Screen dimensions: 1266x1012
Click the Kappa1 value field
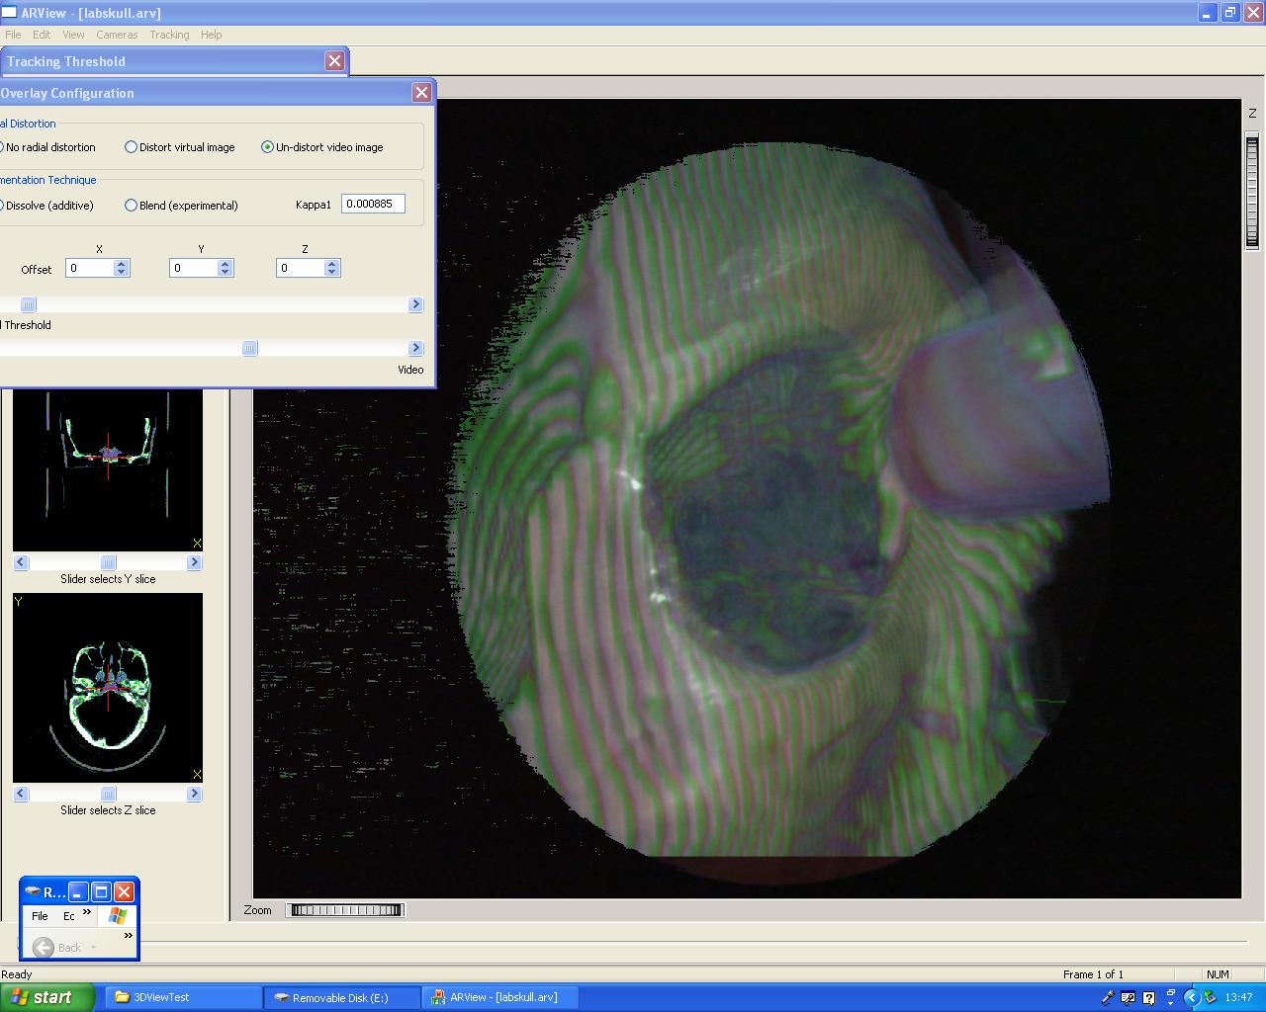(372, 204)
